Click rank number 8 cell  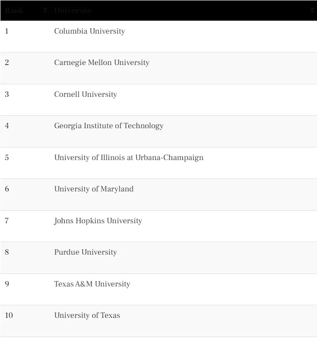pyautogui.click(x=7, y=252)
